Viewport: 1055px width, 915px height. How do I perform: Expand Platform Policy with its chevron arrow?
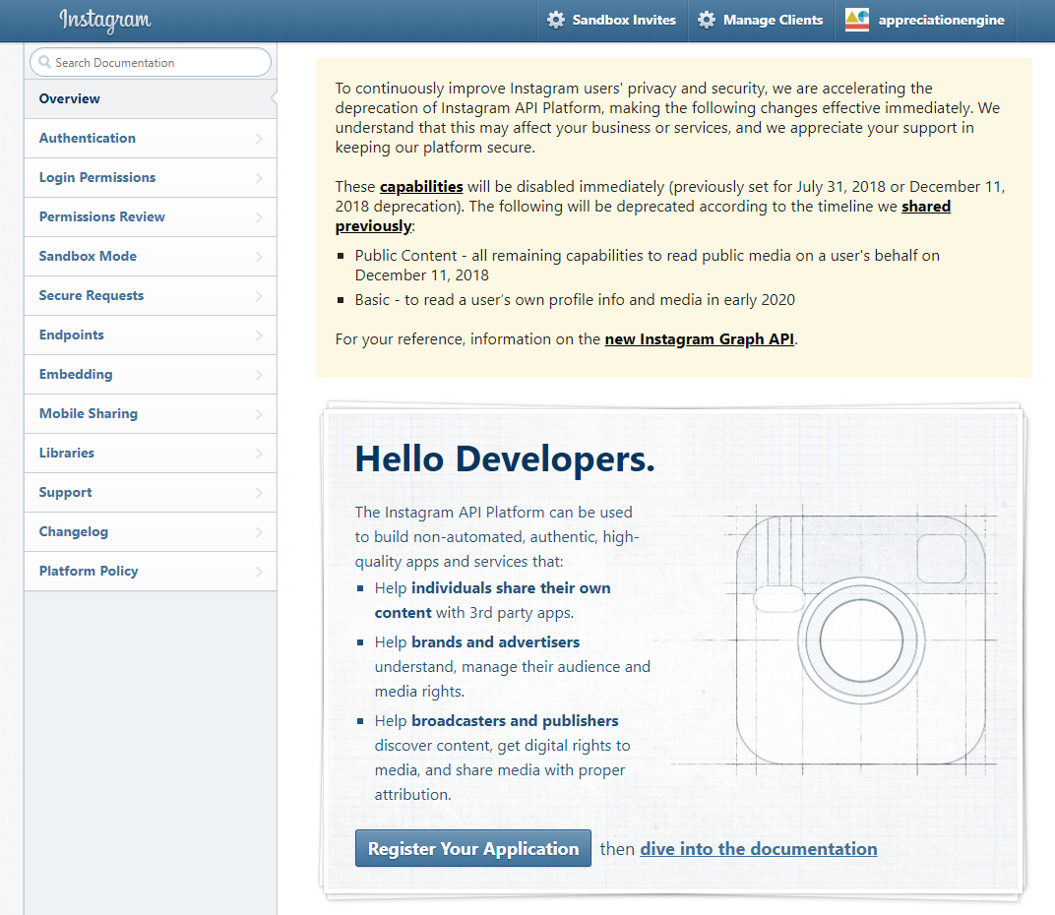[x=259, y=572]
